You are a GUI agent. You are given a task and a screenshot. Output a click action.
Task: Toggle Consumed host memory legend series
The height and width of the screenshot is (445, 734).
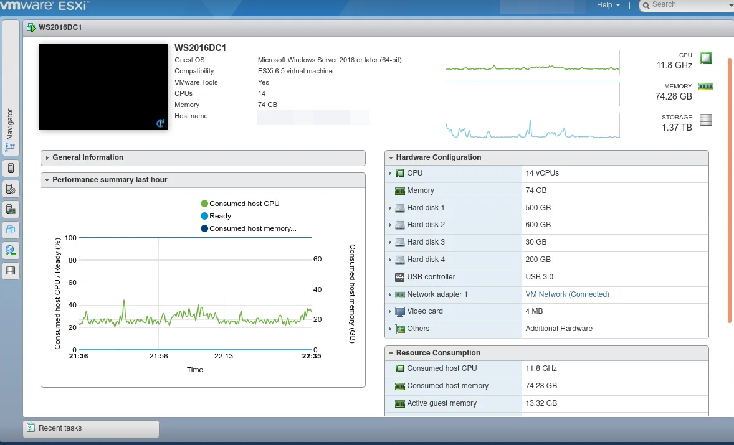[x=249, y=229]
